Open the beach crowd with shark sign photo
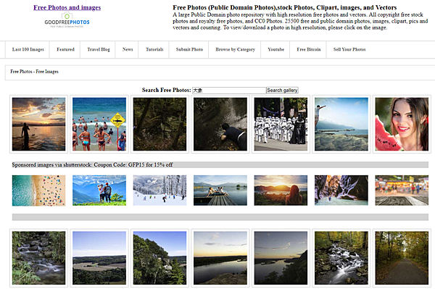 point(99,124)
